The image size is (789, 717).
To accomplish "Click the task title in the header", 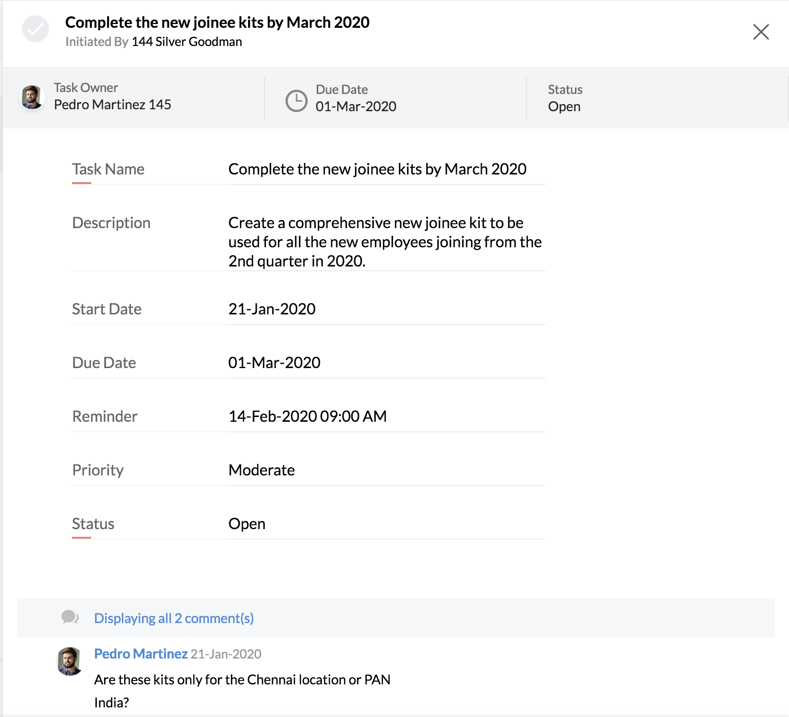I will coord(217,23).
